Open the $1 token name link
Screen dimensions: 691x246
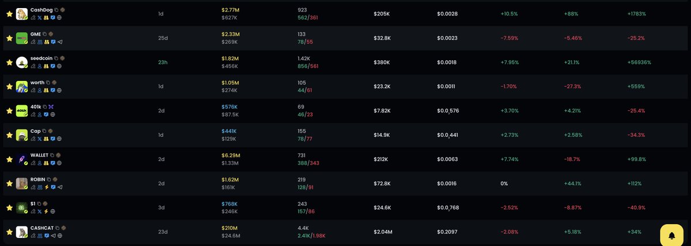click(x=33, y=203)
